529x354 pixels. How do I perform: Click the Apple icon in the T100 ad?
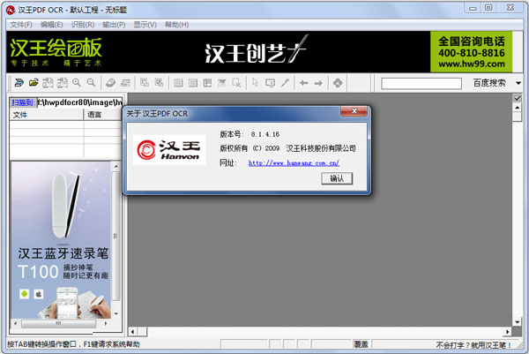[39, 294]
